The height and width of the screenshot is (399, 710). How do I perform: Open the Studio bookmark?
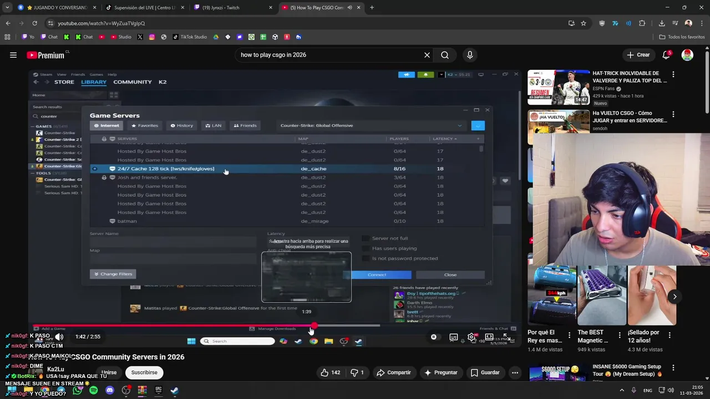(x=121, y=37)
